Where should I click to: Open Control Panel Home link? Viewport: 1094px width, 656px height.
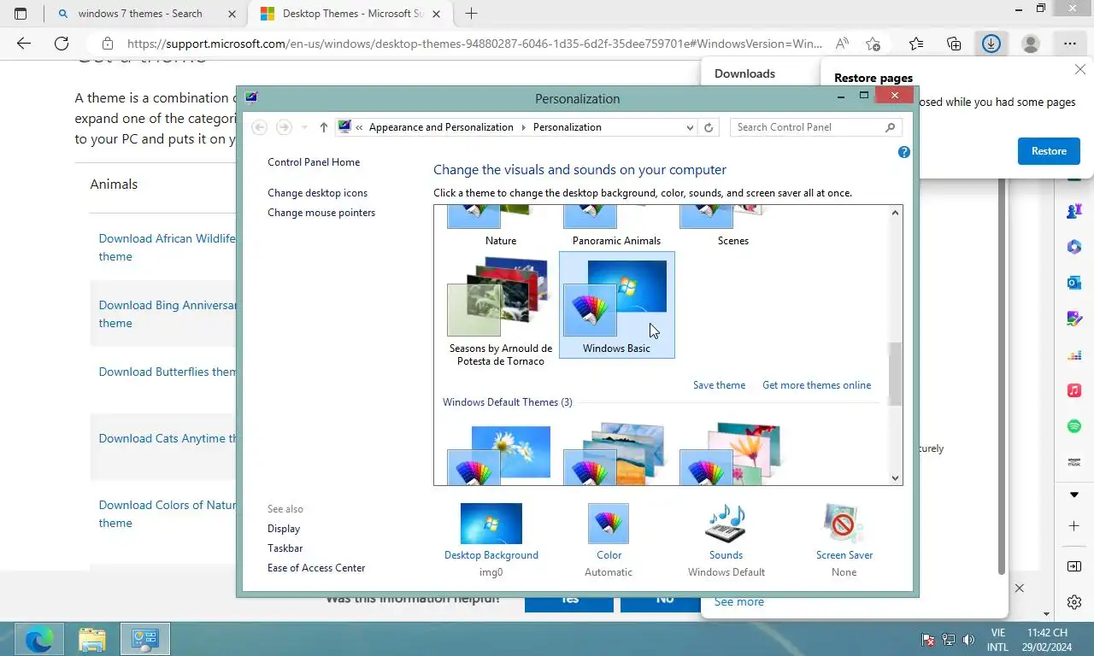click(x=314, y=162)
